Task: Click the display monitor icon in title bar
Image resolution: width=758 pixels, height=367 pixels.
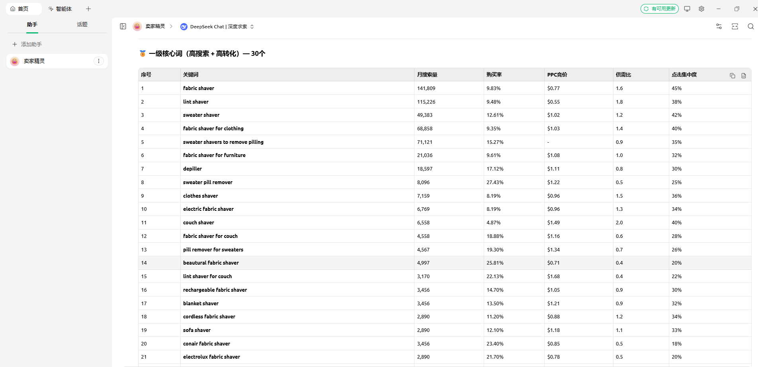Action: click(687, 9)
